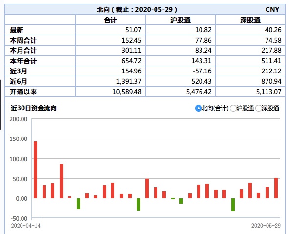Click the 0.00 y-axis label
Image resolution: width=289 pixels, height=234 pixels.
[x=22, y=199]
